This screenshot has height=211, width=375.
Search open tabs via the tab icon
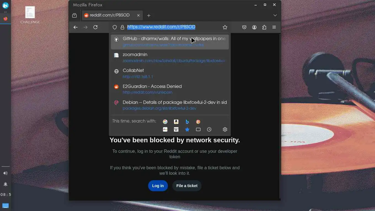point(198,129)
